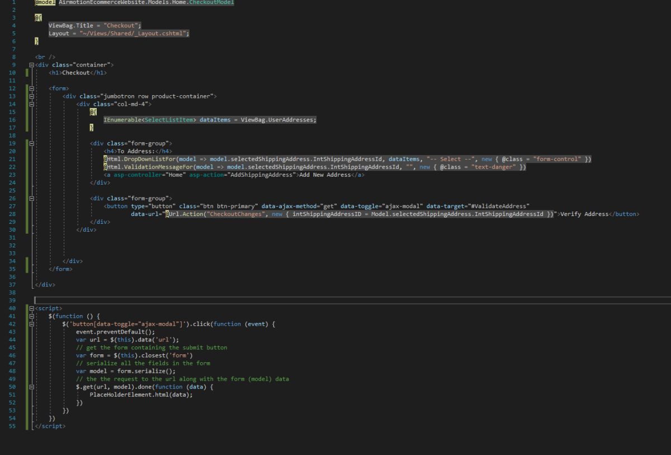Collapse the form tag fold on line 12
This screenshot has width=671, height=455.
pos(31,88)
